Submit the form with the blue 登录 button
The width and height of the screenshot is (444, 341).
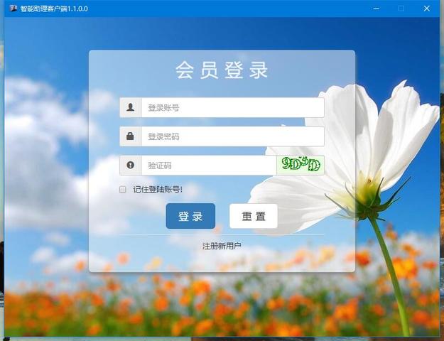pyautogui.click(x=190, y=216)
